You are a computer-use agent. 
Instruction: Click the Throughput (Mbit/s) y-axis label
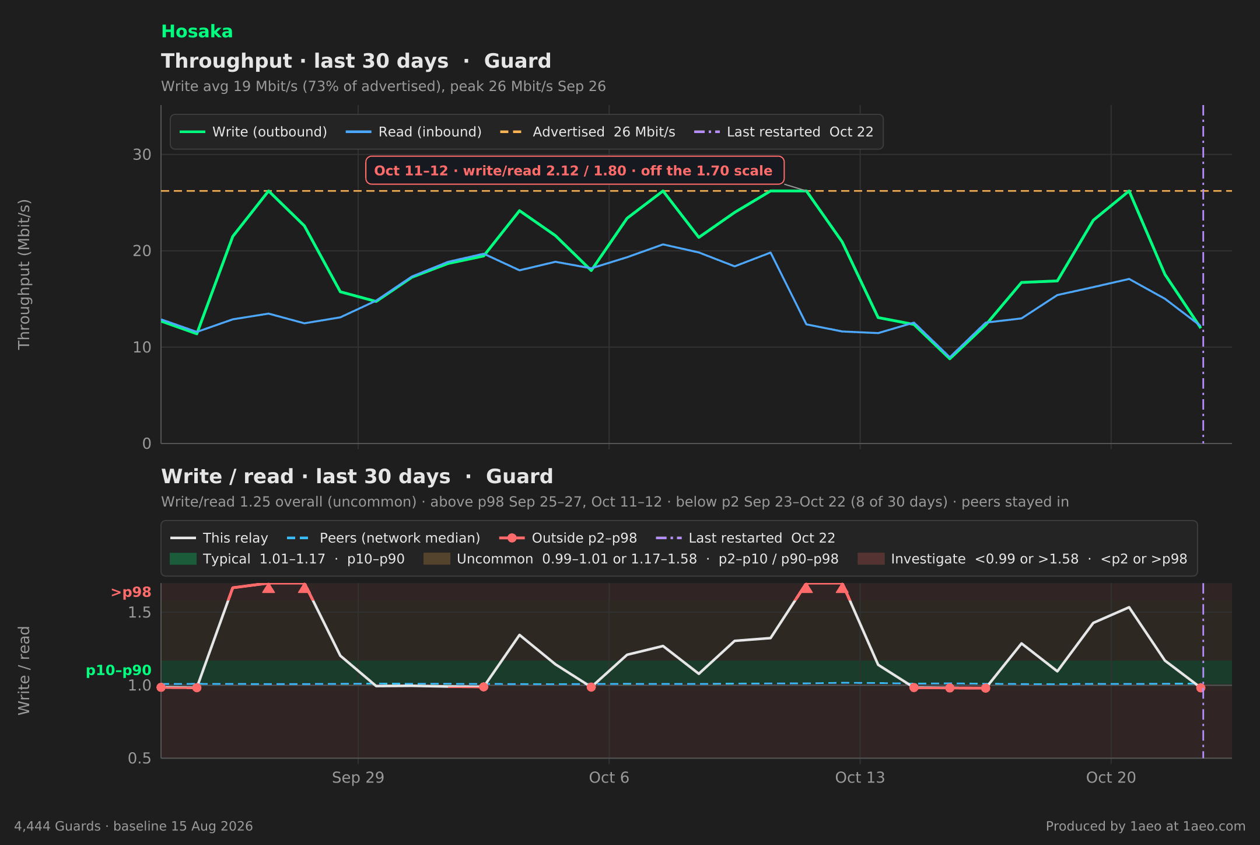click(24, 274)
